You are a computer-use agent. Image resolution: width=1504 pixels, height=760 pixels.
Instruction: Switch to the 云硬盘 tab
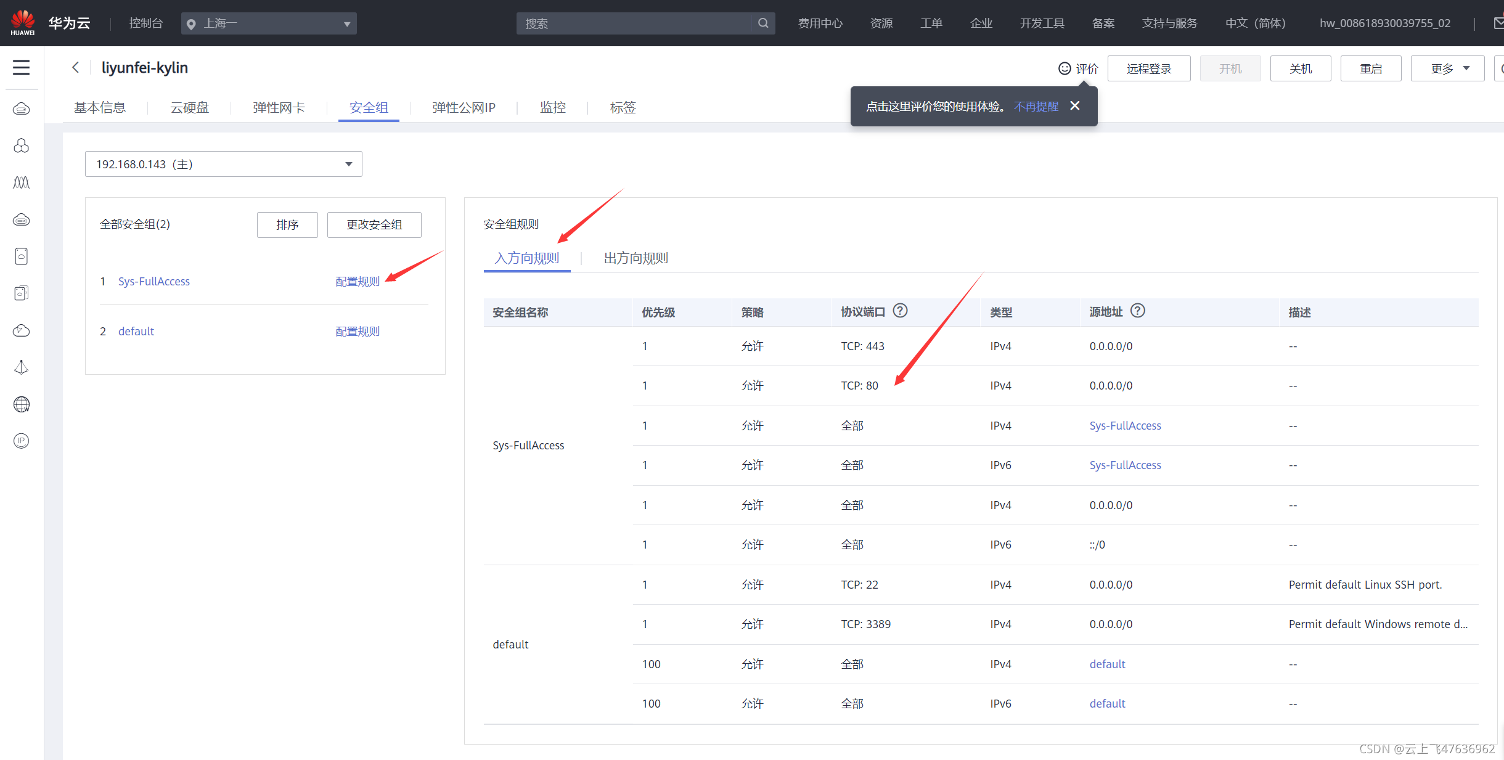[x=189, y=107]
